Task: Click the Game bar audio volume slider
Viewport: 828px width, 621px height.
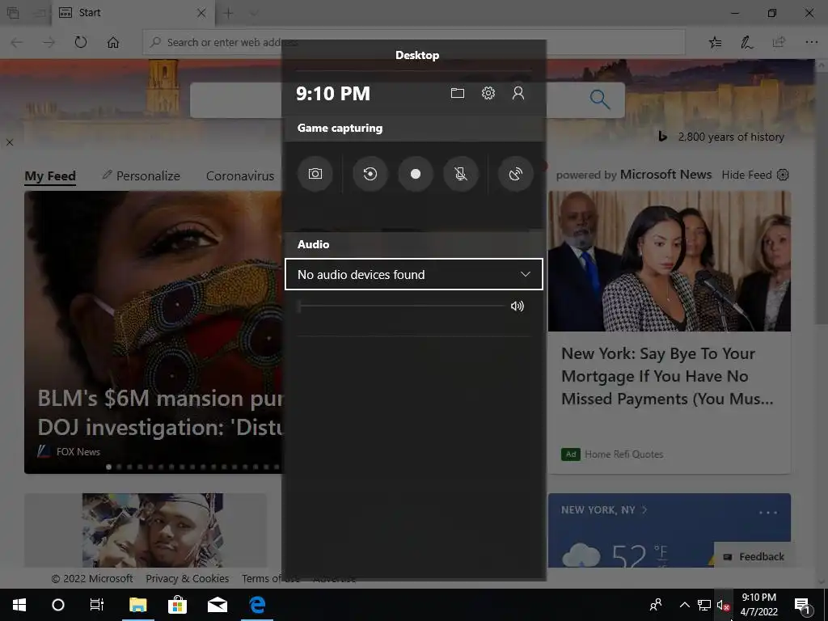Action: click(x=401, y=306)
